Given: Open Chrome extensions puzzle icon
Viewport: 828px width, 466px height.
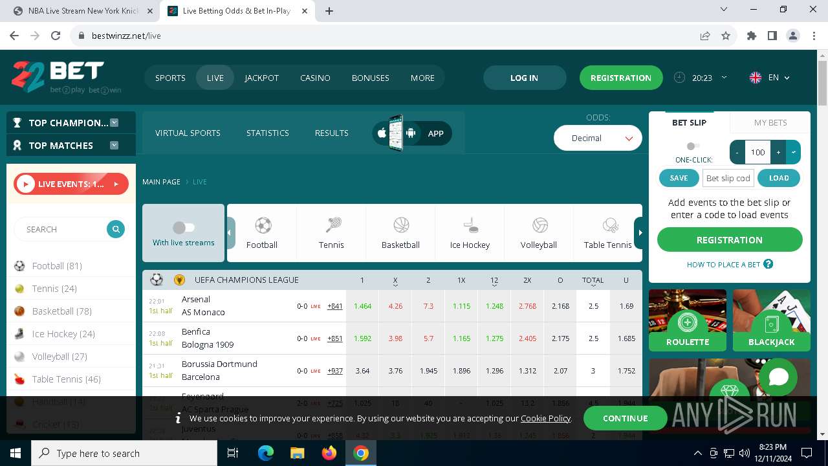Looking at the screenshot, I should click(752, 36).
